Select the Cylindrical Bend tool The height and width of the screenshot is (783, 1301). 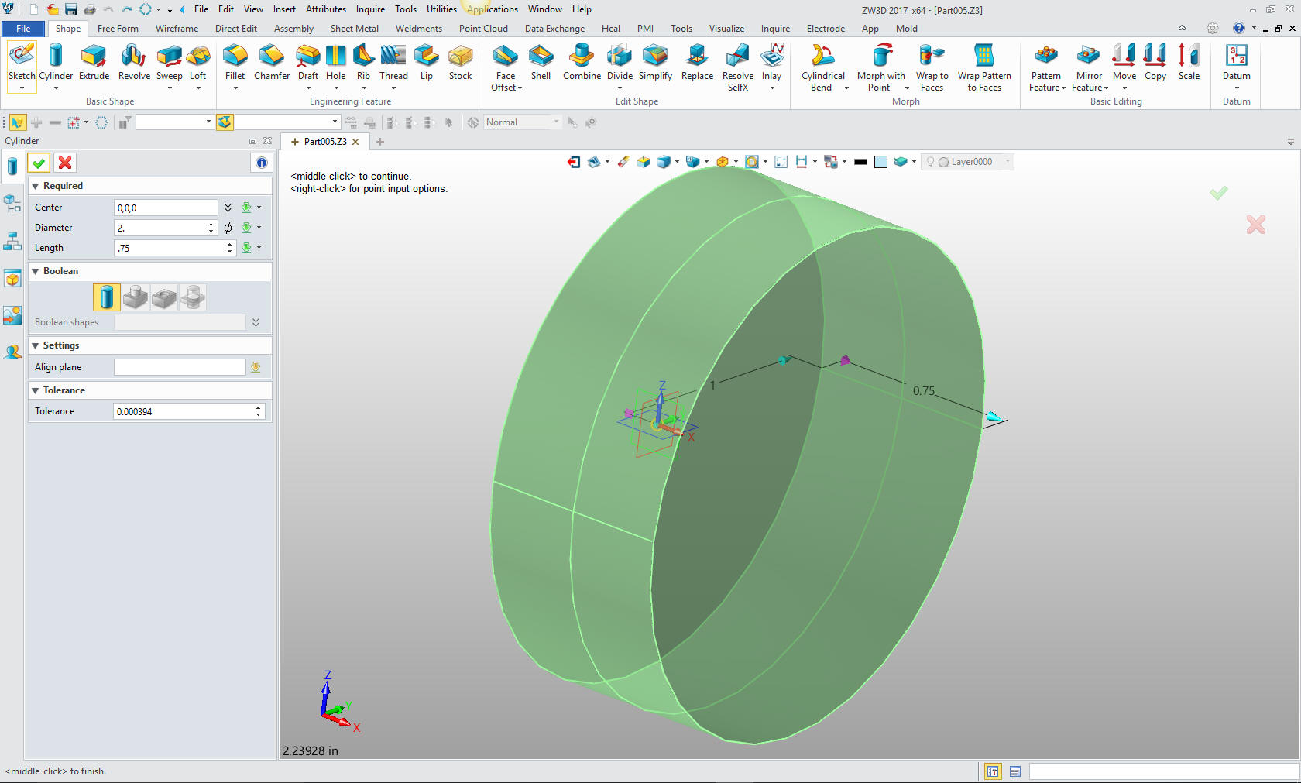(x=822, y=67)
